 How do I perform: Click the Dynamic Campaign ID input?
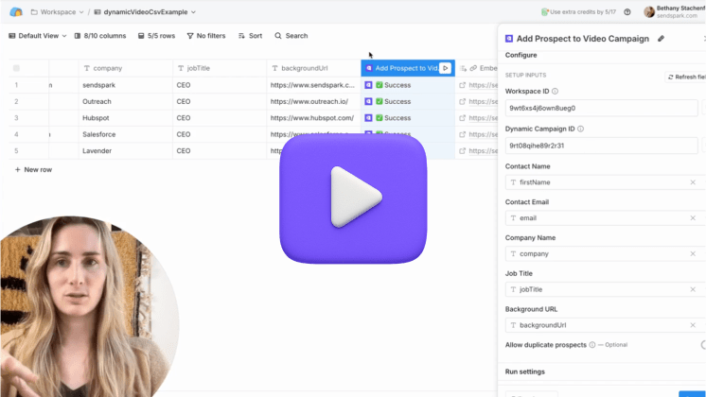point(601,146)
